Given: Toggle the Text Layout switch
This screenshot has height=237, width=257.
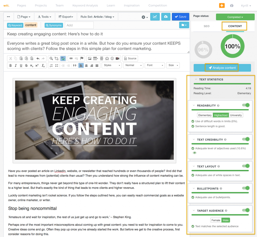Looking at the screenshot, I should point(246,166).
